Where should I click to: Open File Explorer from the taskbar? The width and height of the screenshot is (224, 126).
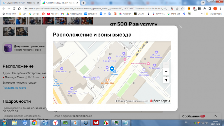click(x=14, y=123)
